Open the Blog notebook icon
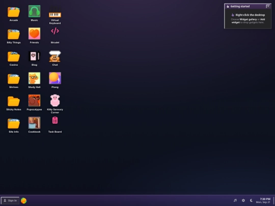Screen dimensions: 275x206 [x=35, y=56]
